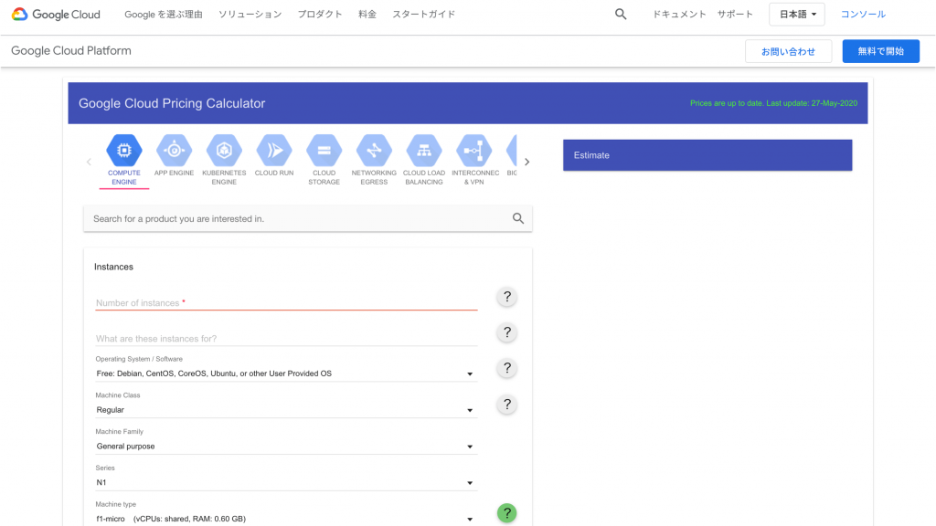
Task: Click the right carousel arrow of products
Action: 526,162
